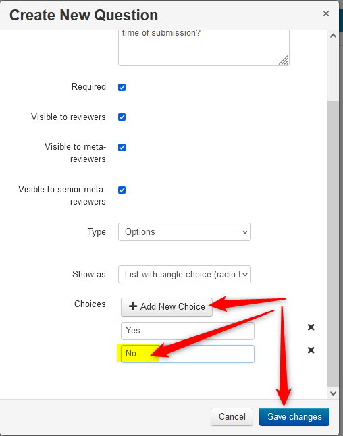Uncheck the Required checkbox
Screen dimensions: 343x436
pos(122,87)
